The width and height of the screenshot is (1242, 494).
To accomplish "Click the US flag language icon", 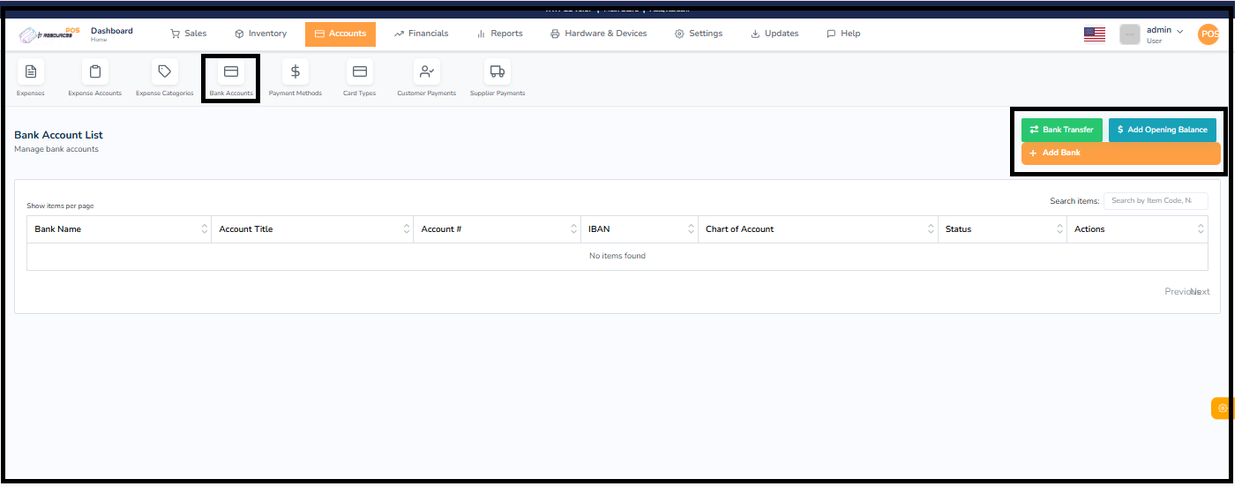I will pyautogui.click(x=1095, y=34).
